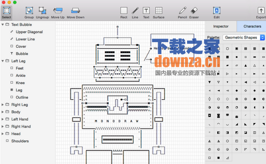Click the Export toolbar icon
266x164 pixels.
[261, 13]
